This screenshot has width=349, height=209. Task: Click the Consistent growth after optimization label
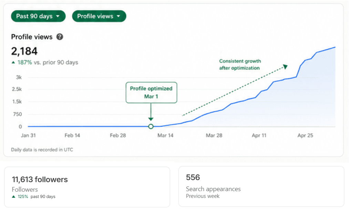tap(240, 64)
